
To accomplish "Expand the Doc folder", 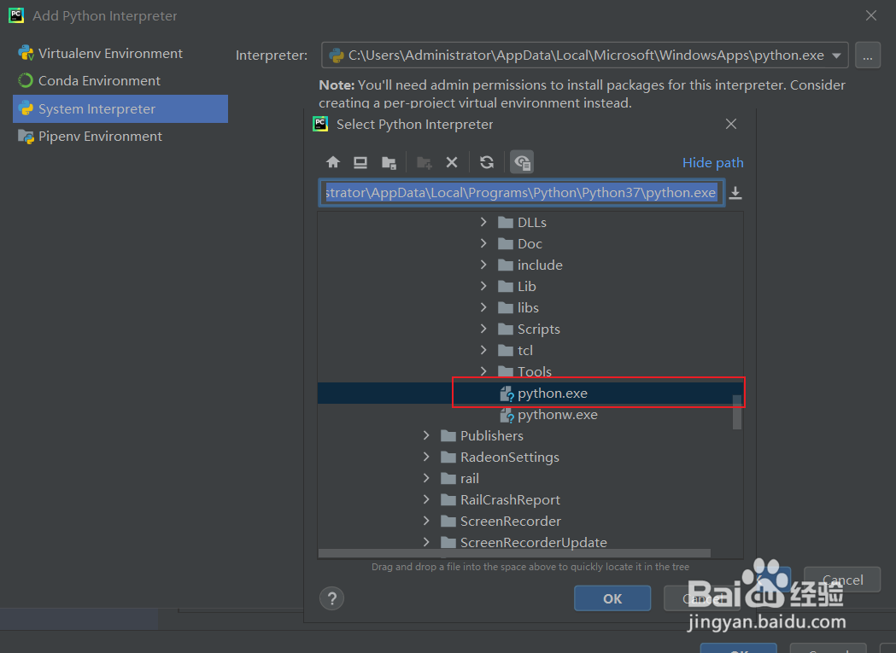I will [x=483, y=243].
